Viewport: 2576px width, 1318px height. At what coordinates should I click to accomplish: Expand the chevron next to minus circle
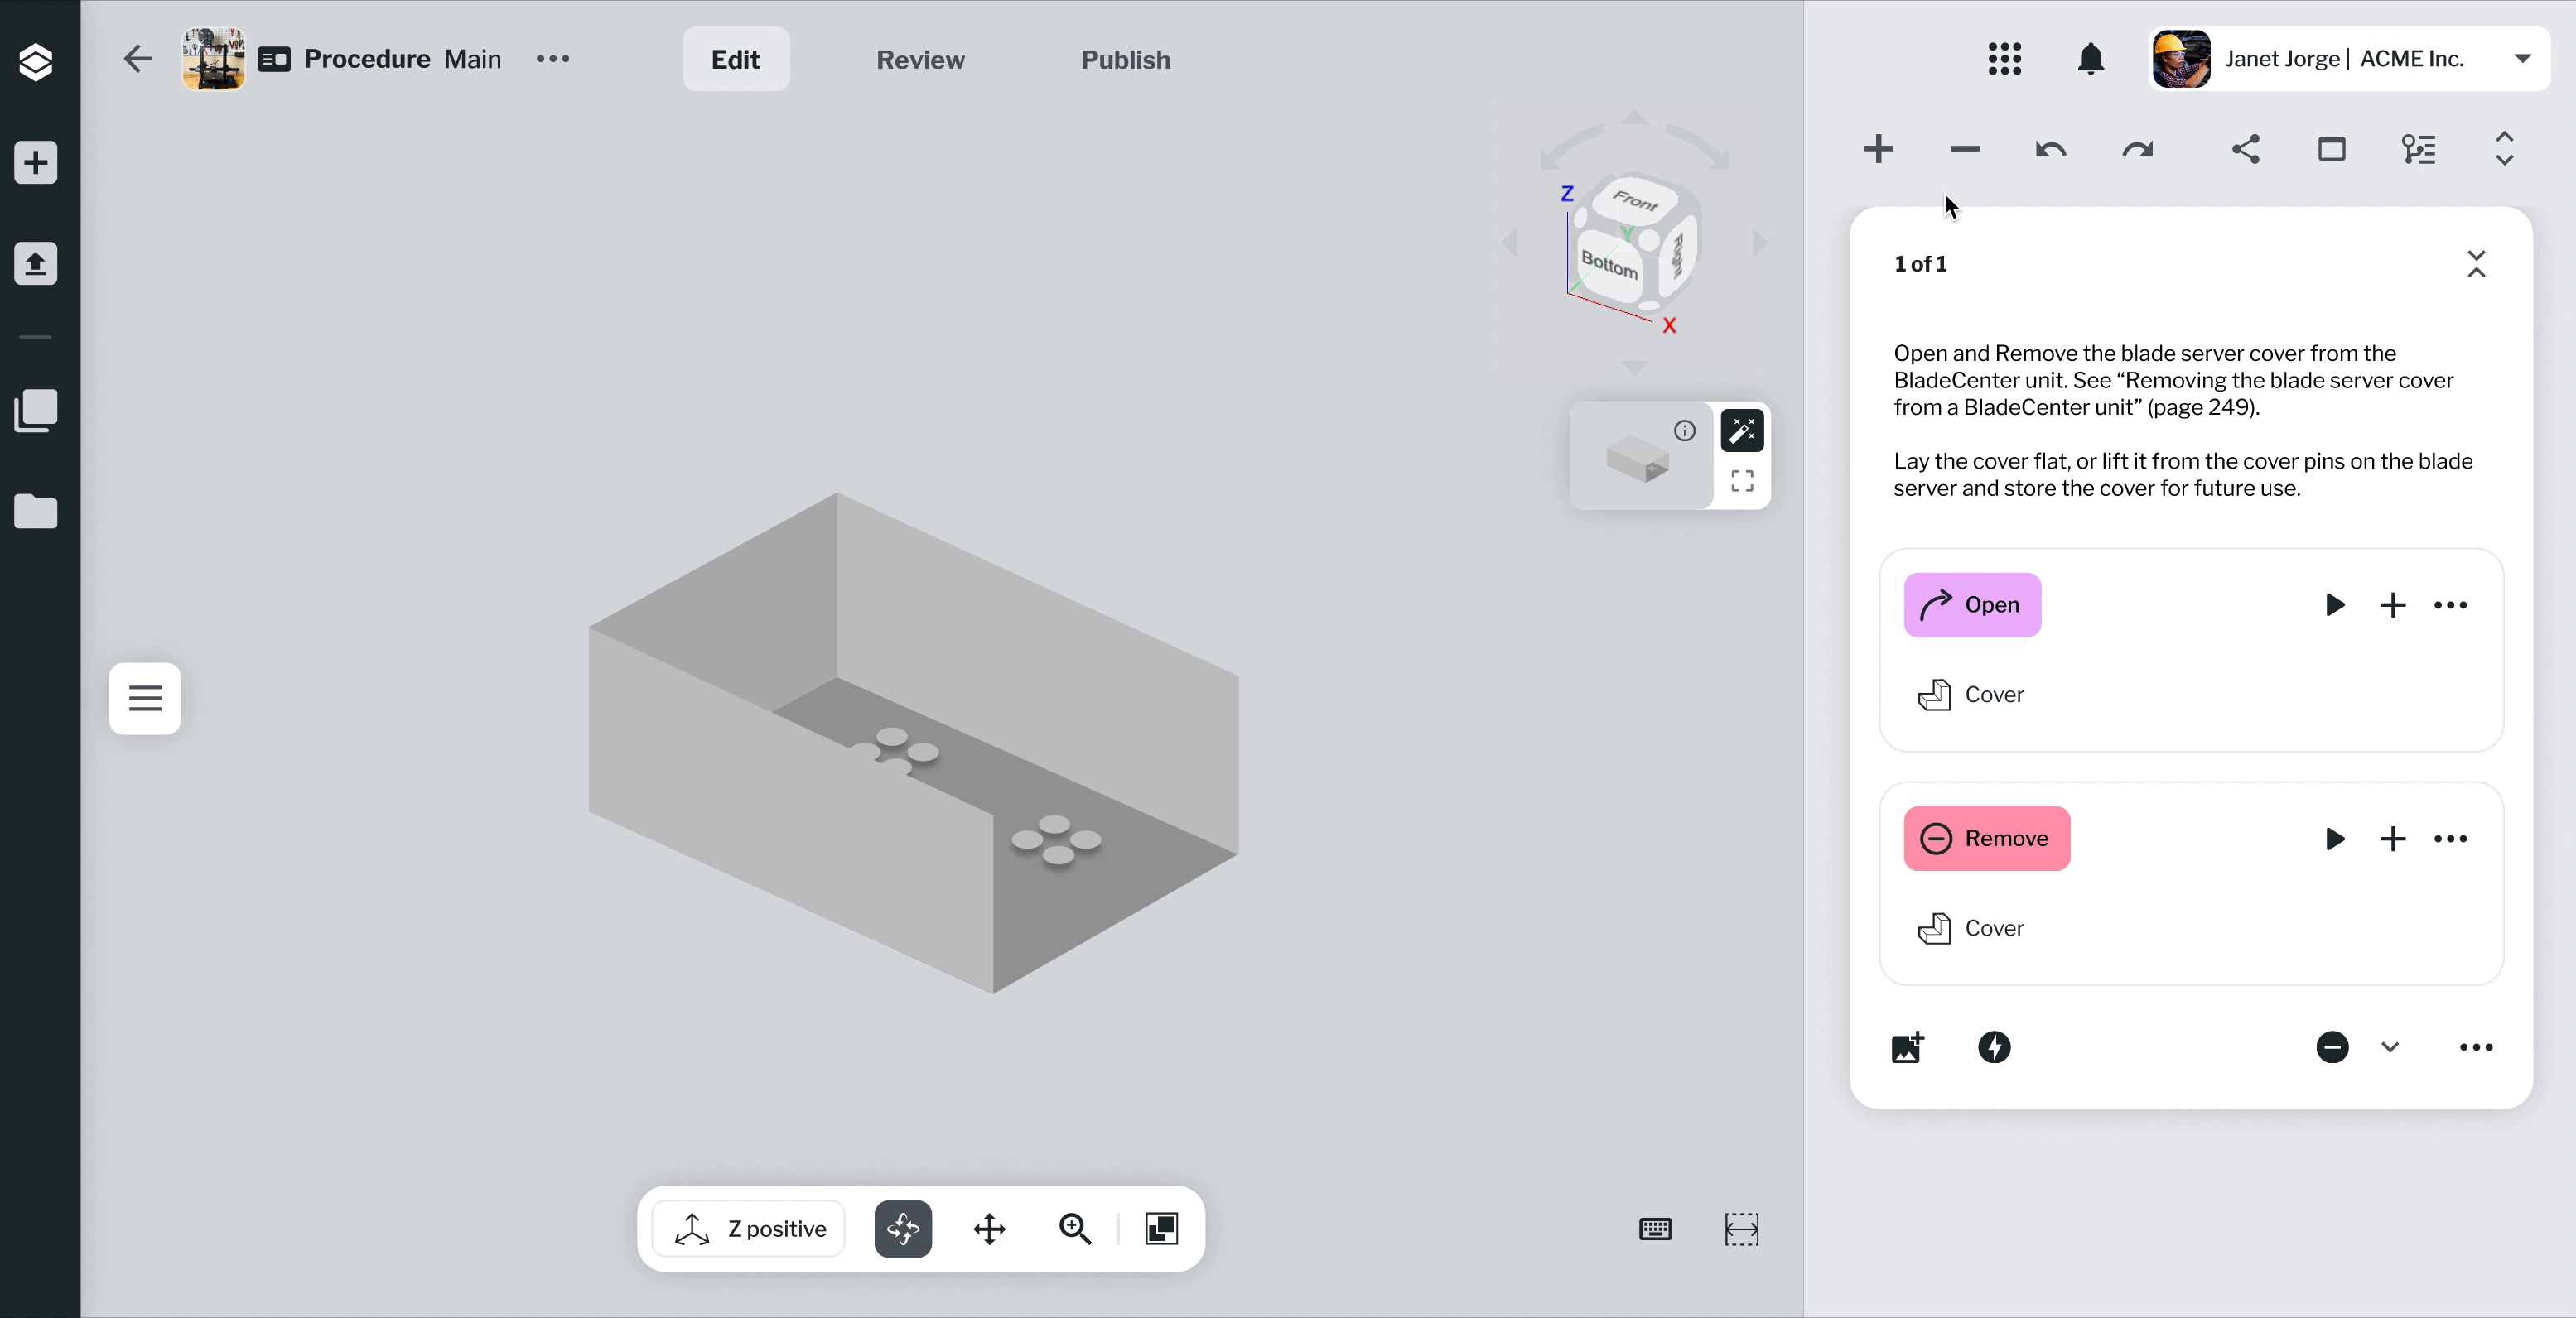click(2390, 1047)
